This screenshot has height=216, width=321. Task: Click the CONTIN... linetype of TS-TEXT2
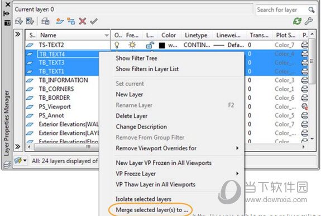coord(197,45)
